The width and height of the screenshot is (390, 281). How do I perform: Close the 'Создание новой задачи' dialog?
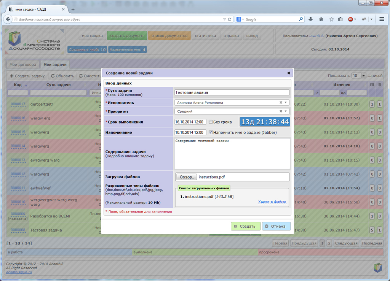(x=289, y=73)
